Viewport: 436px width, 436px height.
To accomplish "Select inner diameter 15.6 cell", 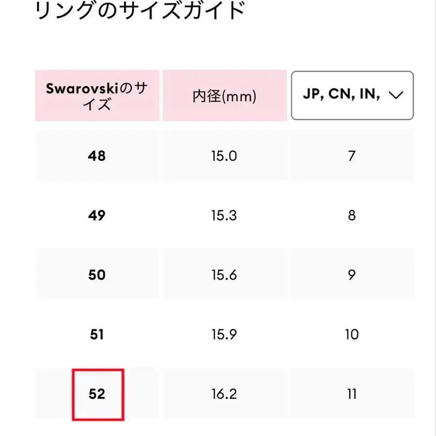I will point(224,275).
